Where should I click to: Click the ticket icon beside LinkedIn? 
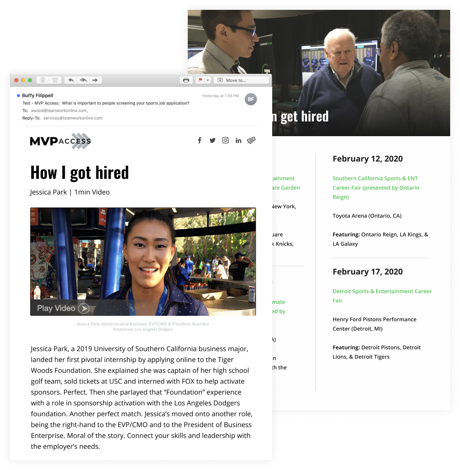tap(251, 140)
